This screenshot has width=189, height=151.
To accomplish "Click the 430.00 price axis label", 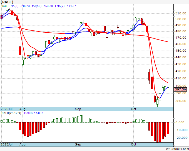I will [181, 64].
